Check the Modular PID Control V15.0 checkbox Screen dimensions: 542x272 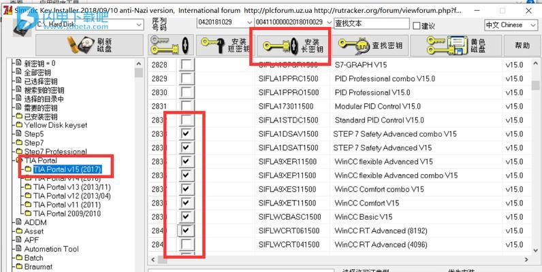187,106
